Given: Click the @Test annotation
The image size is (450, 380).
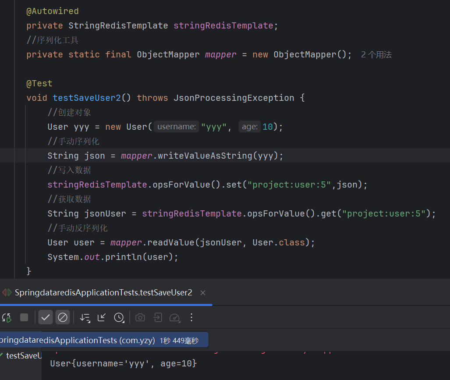Looking at the screenshot, I should (x=39, y=84).
